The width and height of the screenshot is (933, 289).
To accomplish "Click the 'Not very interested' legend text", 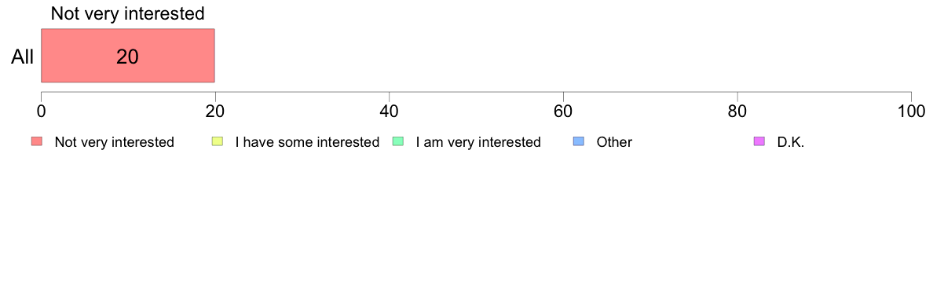I will point(114,142).
